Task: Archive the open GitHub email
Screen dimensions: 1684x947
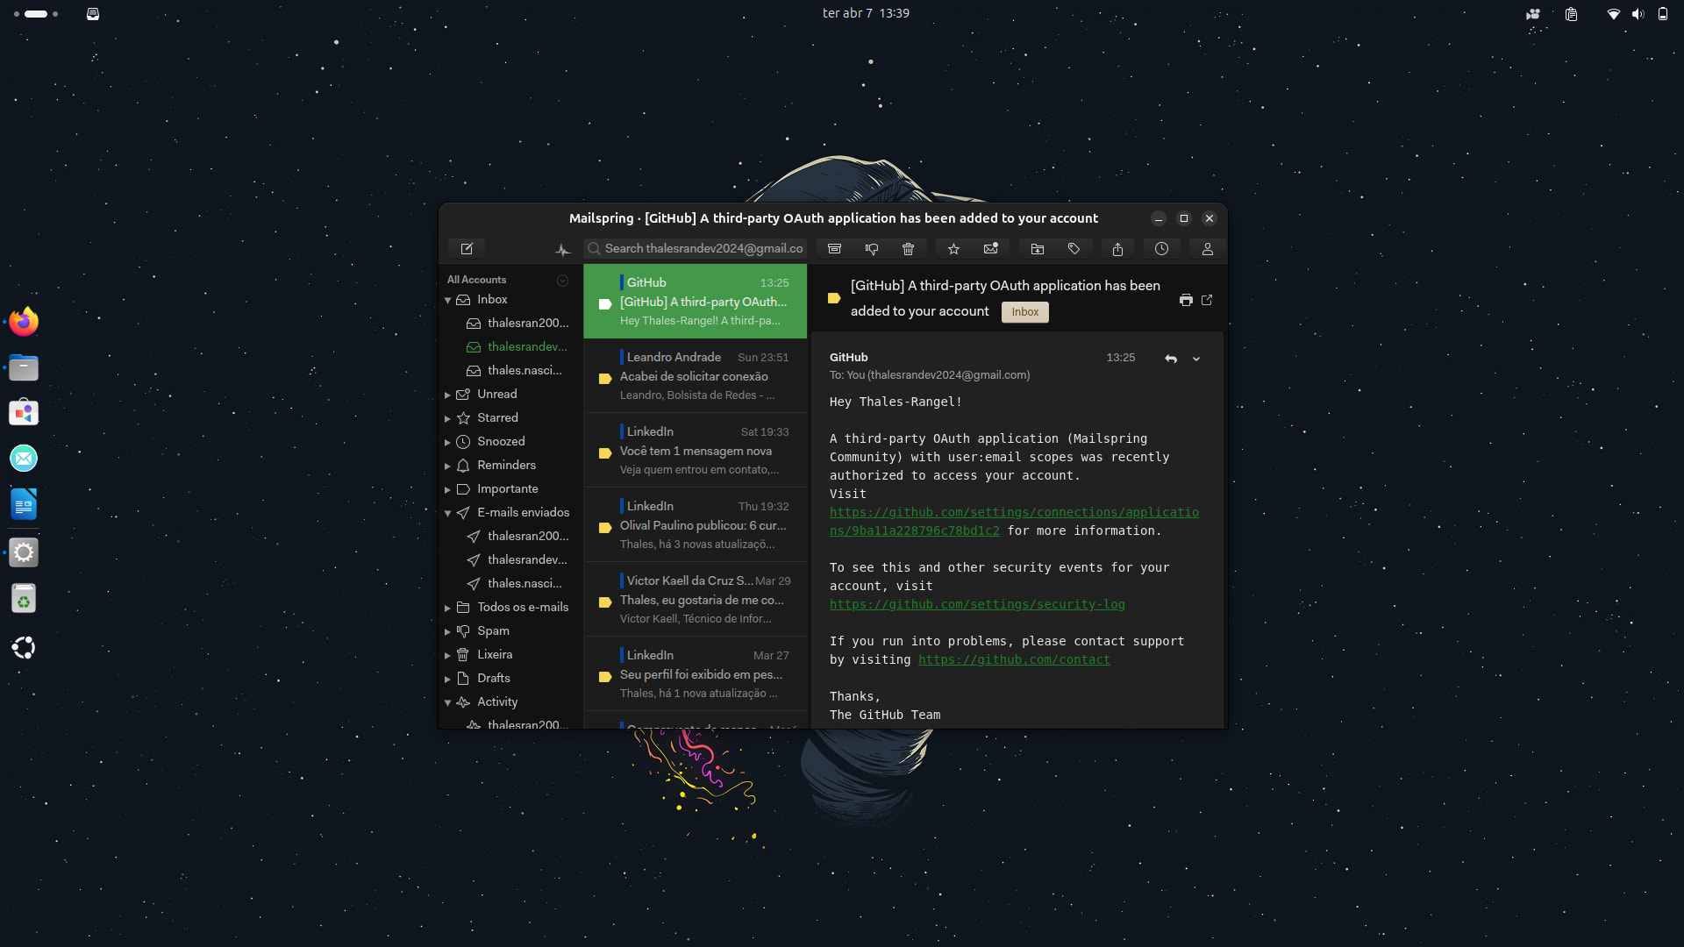Action: tap(834, 249)
